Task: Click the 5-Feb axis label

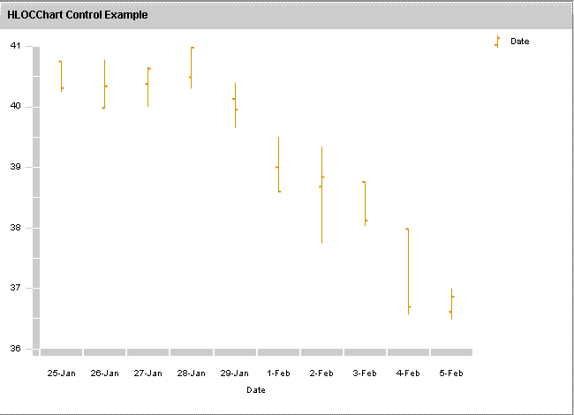Action: (451, 373)
